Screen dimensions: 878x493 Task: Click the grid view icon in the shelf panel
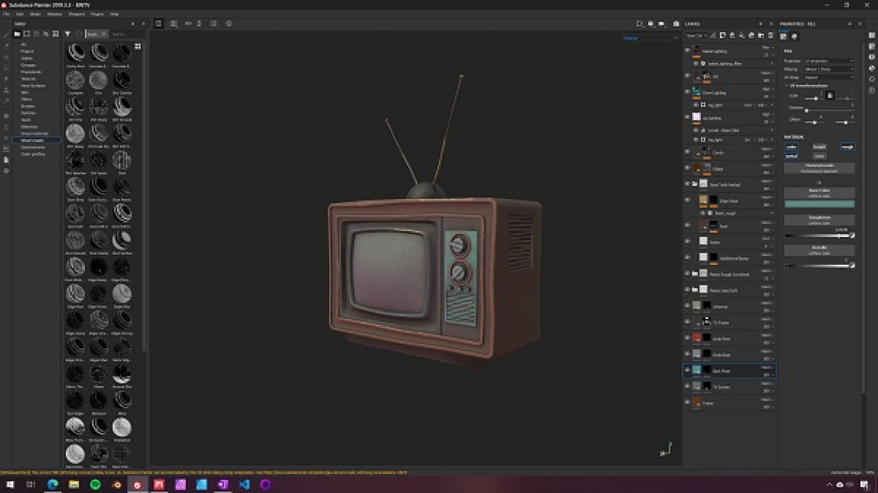(x=137, y=47)
